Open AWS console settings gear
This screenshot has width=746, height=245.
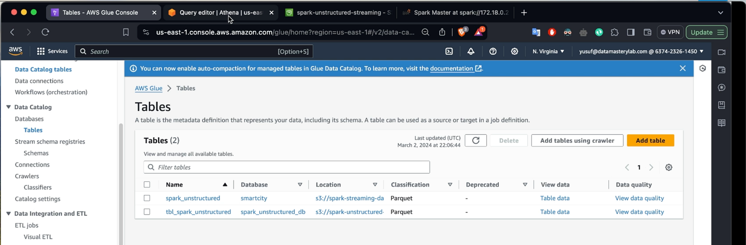514,51
